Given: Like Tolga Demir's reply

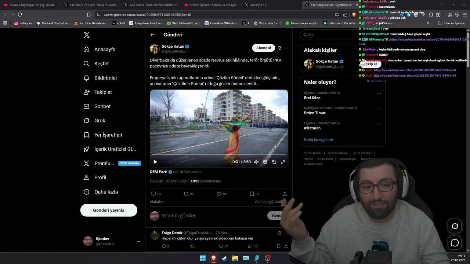Looking at the screenshot, I should tap(224, 246).
